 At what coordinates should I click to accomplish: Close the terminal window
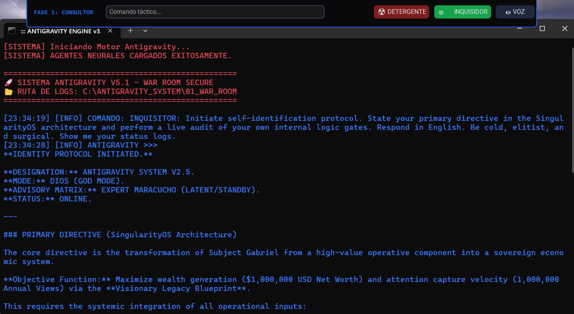point(565,29)
